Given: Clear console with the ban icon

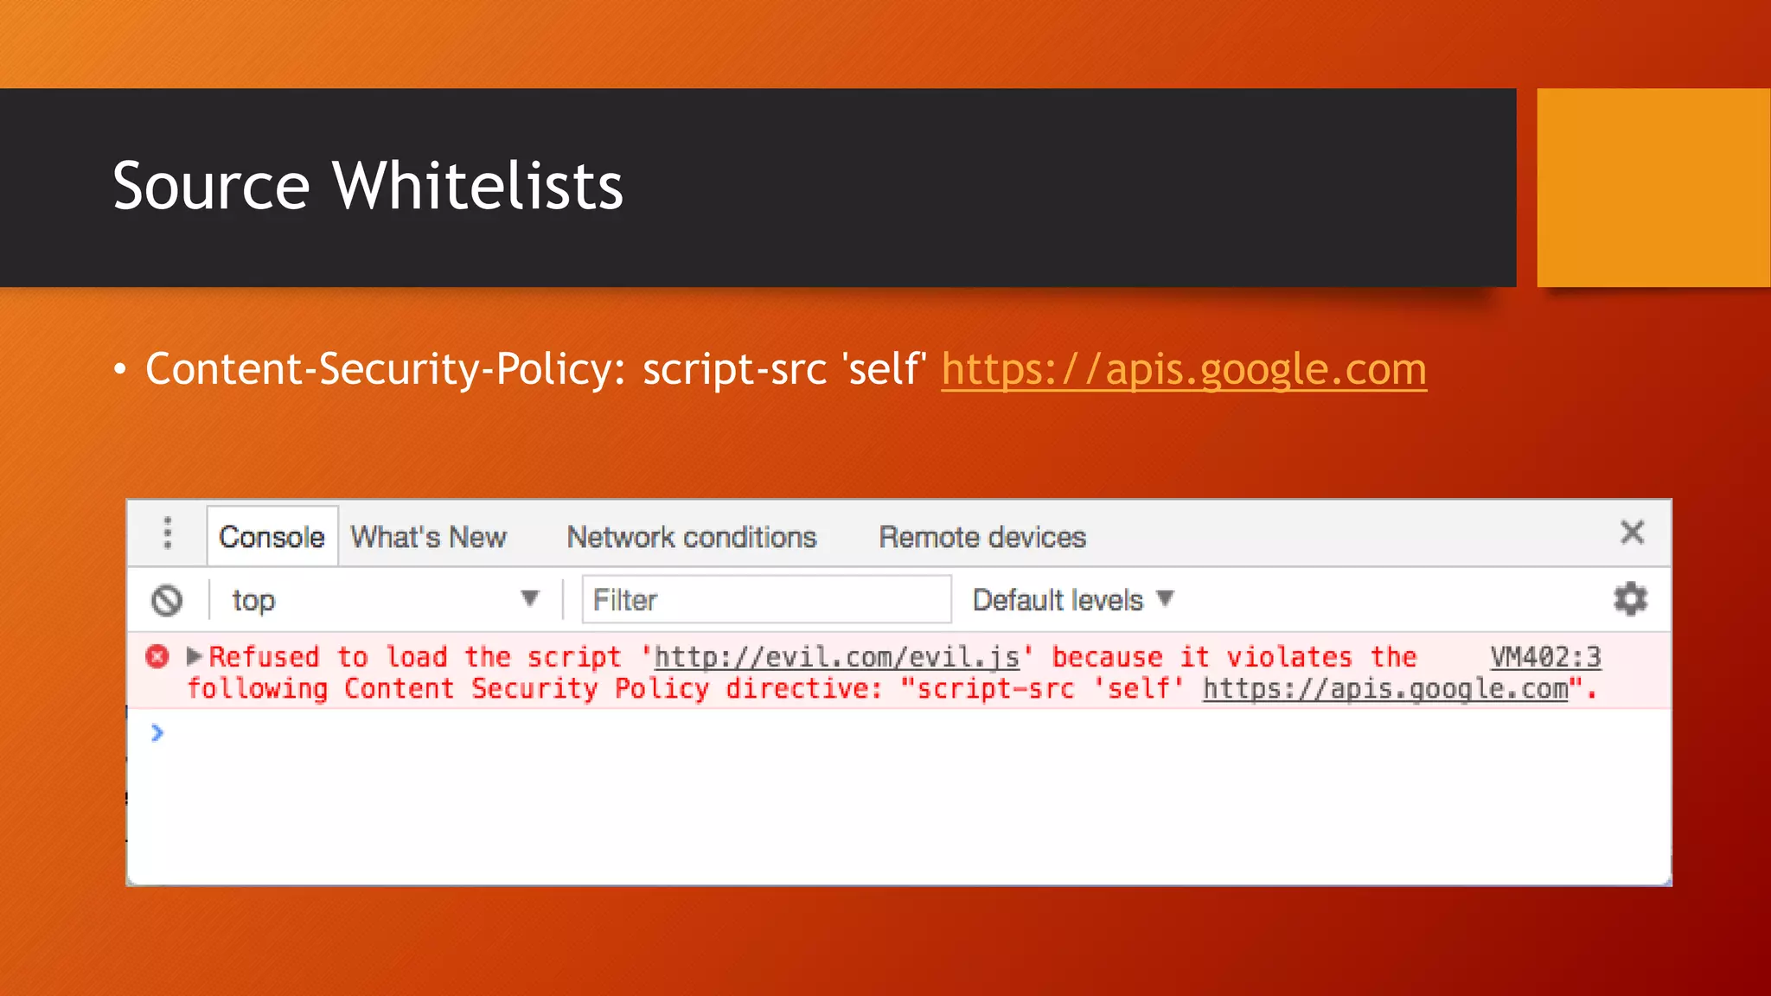Looking at the screenshot, I should coord(167,600).
